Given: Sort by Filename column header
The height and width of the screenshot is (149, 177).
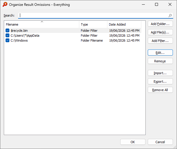Looking at the screenshot, I should click(42, 24).
